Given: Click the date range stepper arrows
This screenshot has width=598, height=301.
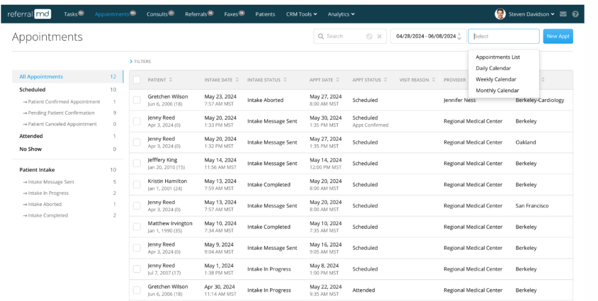Looking at the screenshot, I should [460, 36].
